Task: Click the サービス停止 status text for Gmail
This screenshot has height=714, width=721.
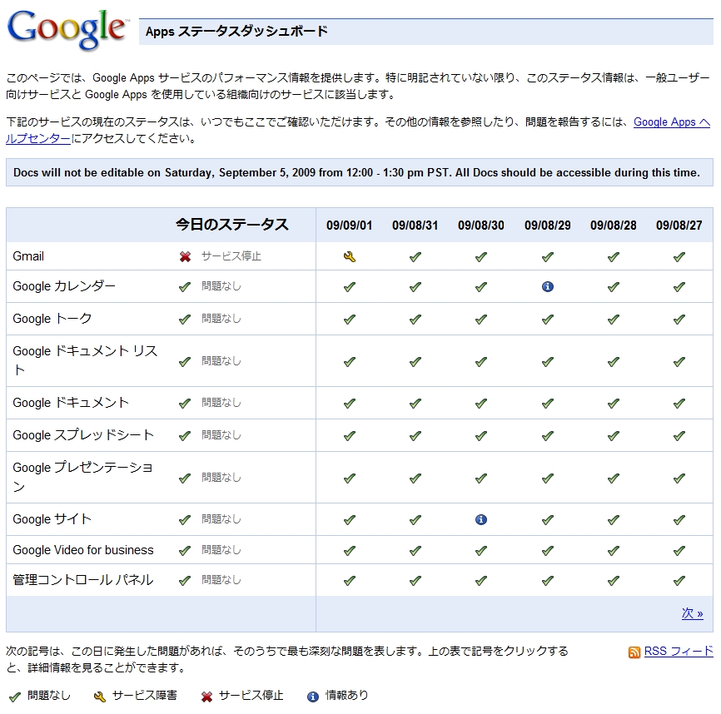Action: (x=231, y=256)
